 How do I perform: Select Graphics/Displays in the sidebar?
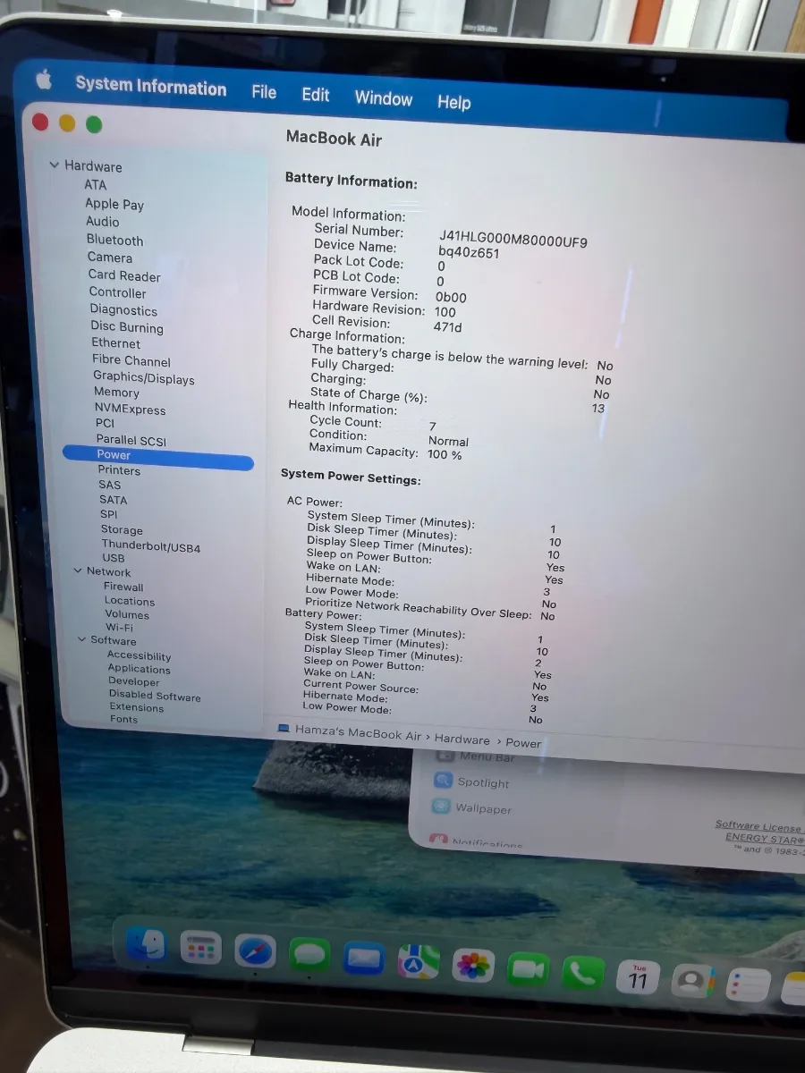click(x=144, y=378)
